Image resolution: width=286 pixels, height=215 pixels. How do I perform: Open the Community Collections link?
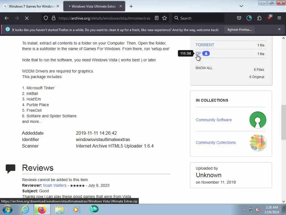216,142
